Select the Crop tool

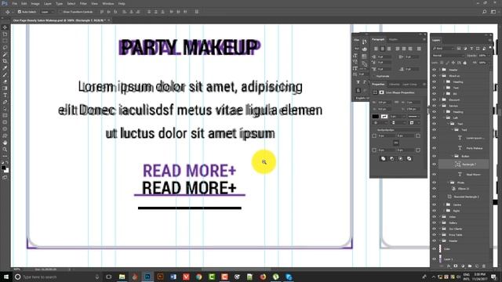point(5,61)
